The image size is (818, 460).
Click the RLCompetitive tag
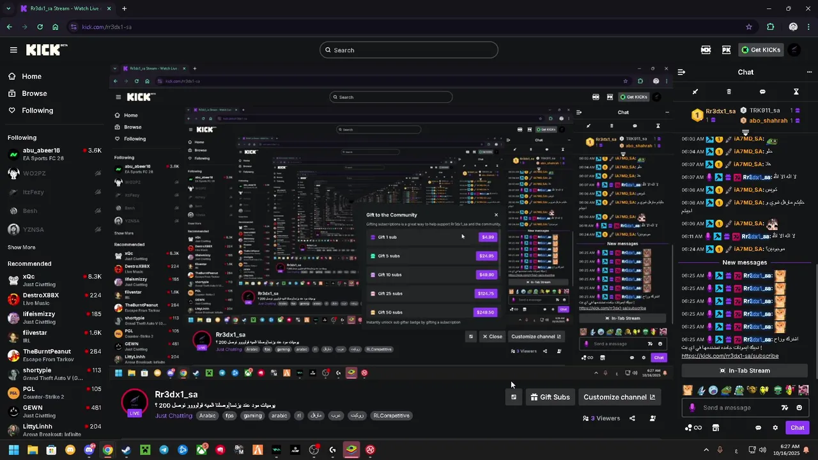(391, 415)
